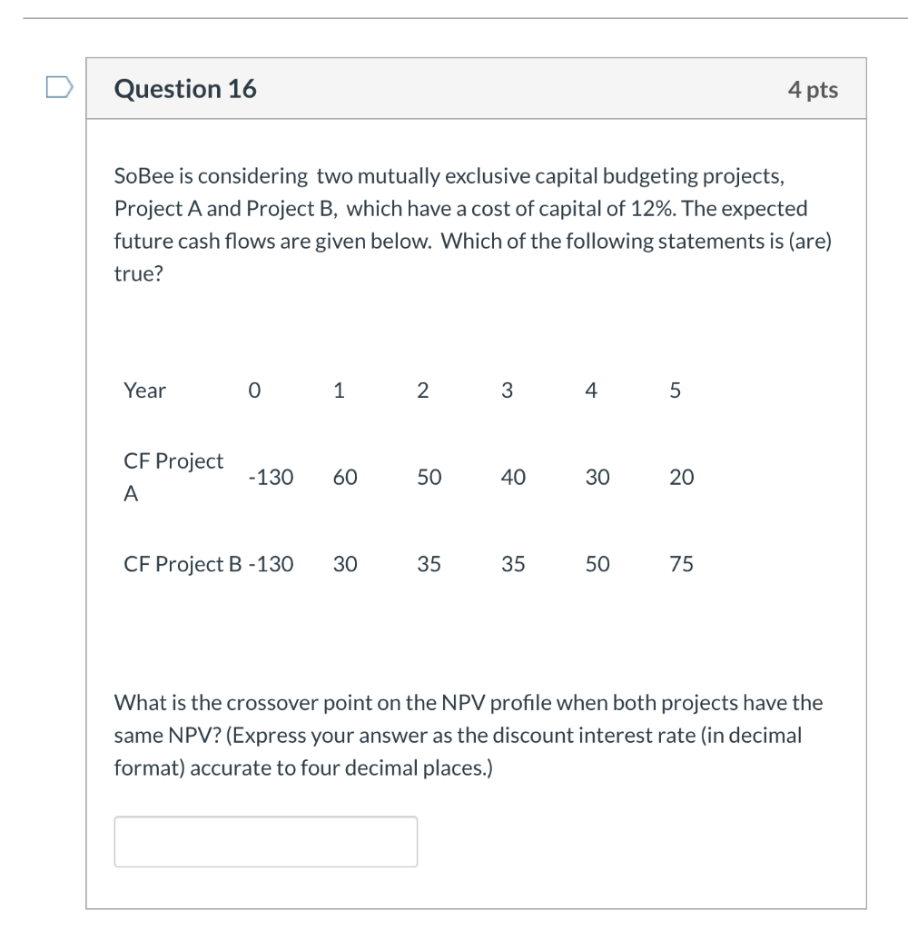Click the Year 0 column header
Screen dimensions: 908x930
click(254, 391)
